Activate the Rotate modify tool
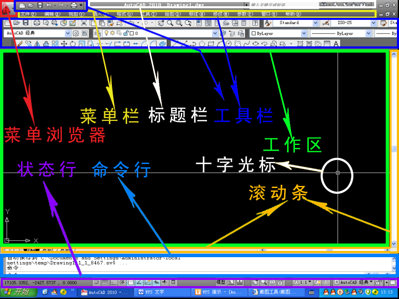399x299 pixels. pos(73,43)
